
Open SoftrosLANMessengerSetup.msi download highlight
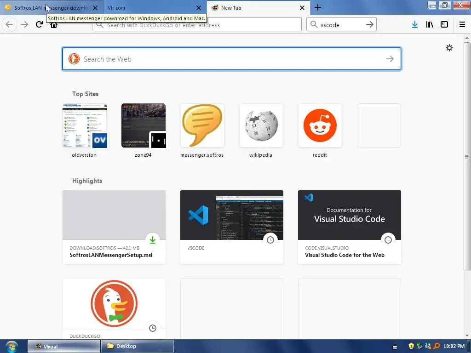[114, 227]
